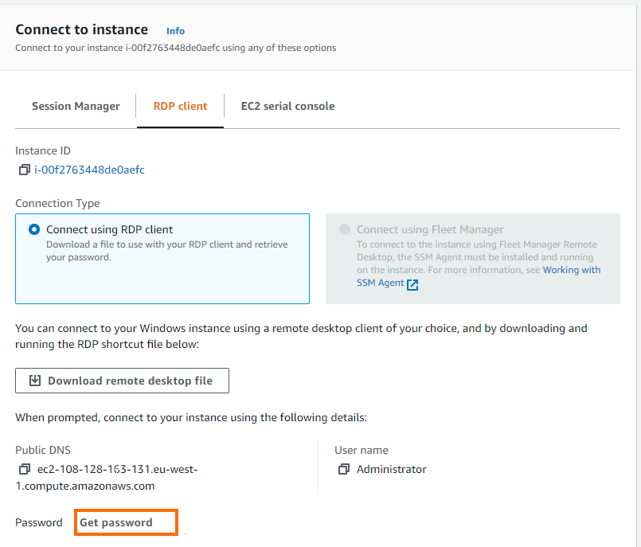Screen dimensions: 641x547
Task: Click the ec2-108-128-163-131 Public DNS hostname text
Action: [x=116, y=469]
